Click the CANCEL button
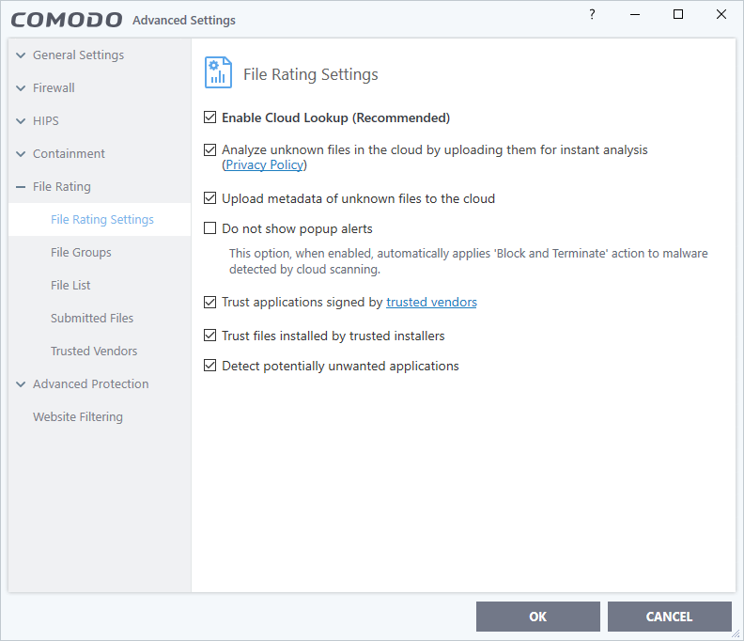 point(670,617)
